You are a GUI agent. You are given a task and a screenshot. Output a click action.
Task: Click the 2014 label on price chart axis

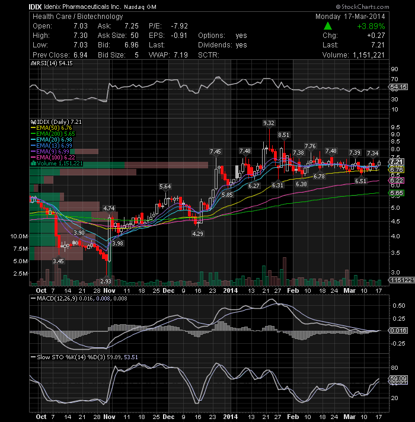231,290
